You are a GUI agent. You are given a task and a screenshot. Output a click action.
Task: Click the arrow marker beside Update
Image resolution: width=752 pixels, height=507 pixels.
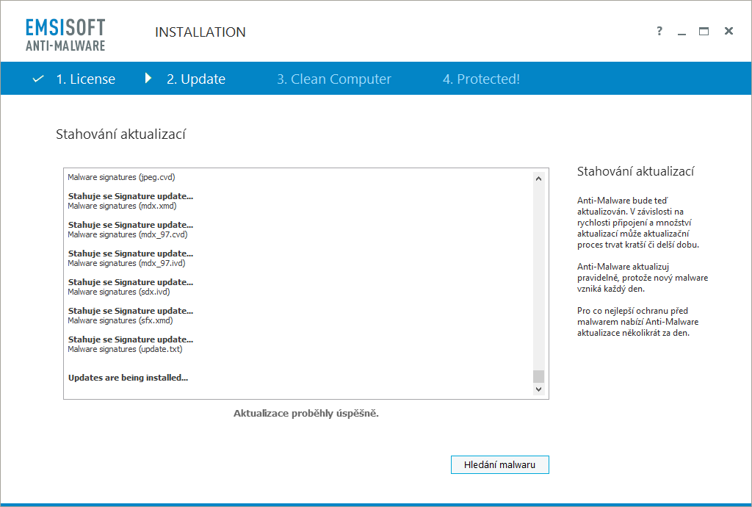pos(148,78)
